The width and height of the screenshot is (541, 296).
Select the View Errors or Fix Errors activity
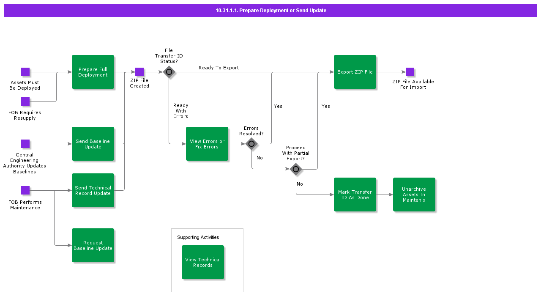207,144
